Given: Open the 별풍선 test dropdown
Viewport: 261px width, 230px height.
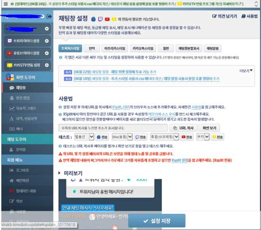Looking at the screenshot, I should [x=84, y=137].
